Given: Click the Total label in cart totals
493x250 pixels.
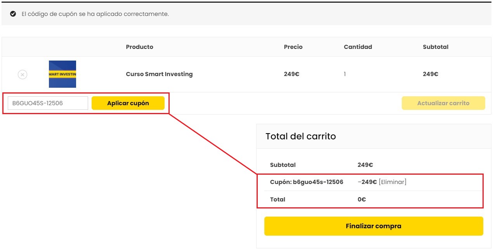Looking at the screenshot, I should tap(278, 200).
